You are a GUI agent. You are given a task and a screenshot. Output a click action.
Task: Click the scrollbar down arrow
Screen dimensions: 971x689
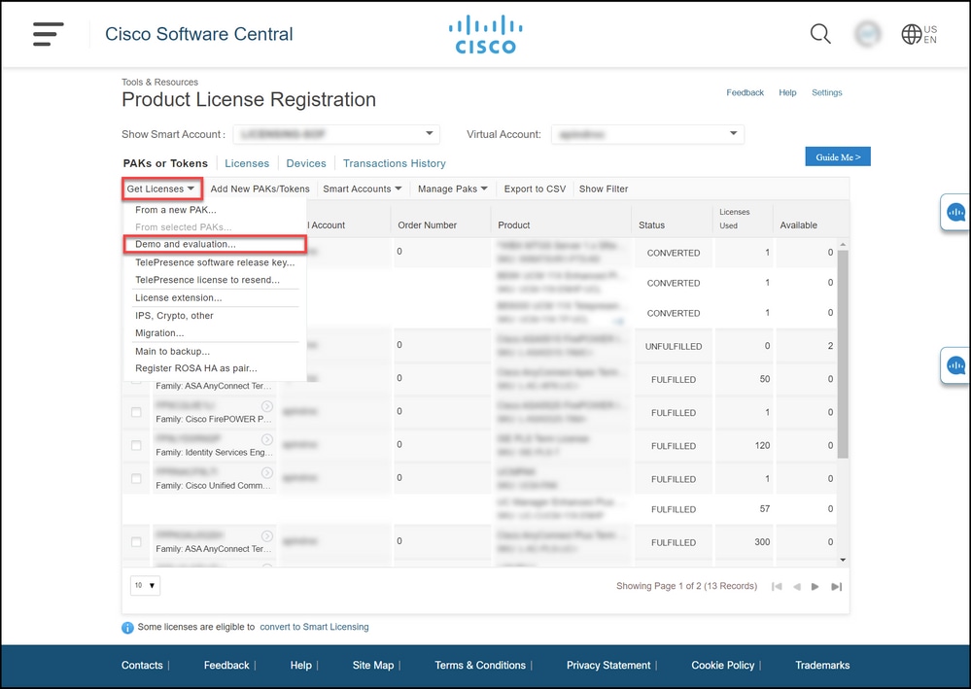pyautogui.click(x=842, y=560)
